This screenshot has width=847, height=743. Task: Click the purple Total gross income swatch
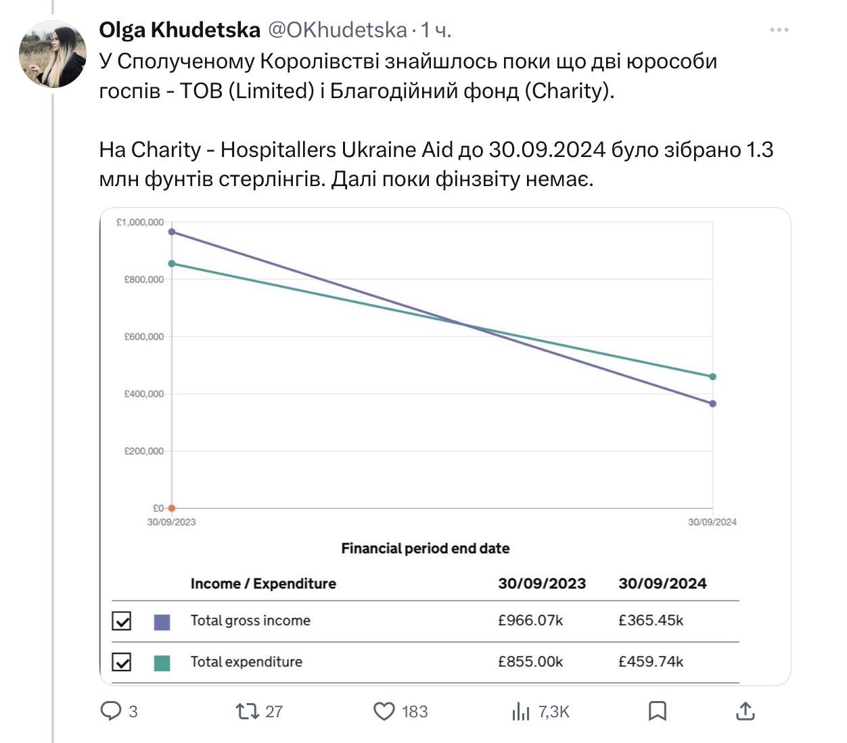162,622
